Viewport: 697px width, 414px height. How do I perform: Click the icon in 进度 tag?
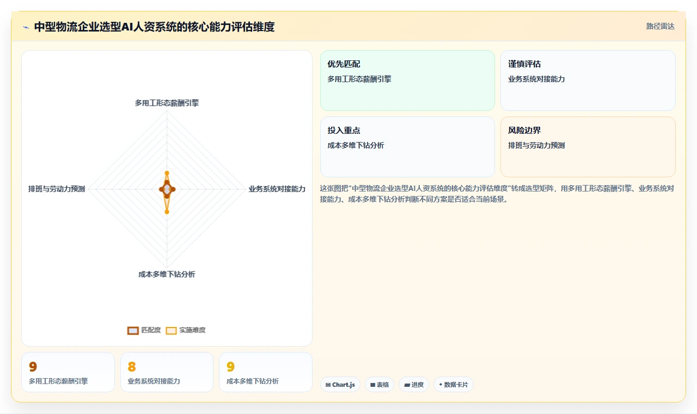coord(407,385)
